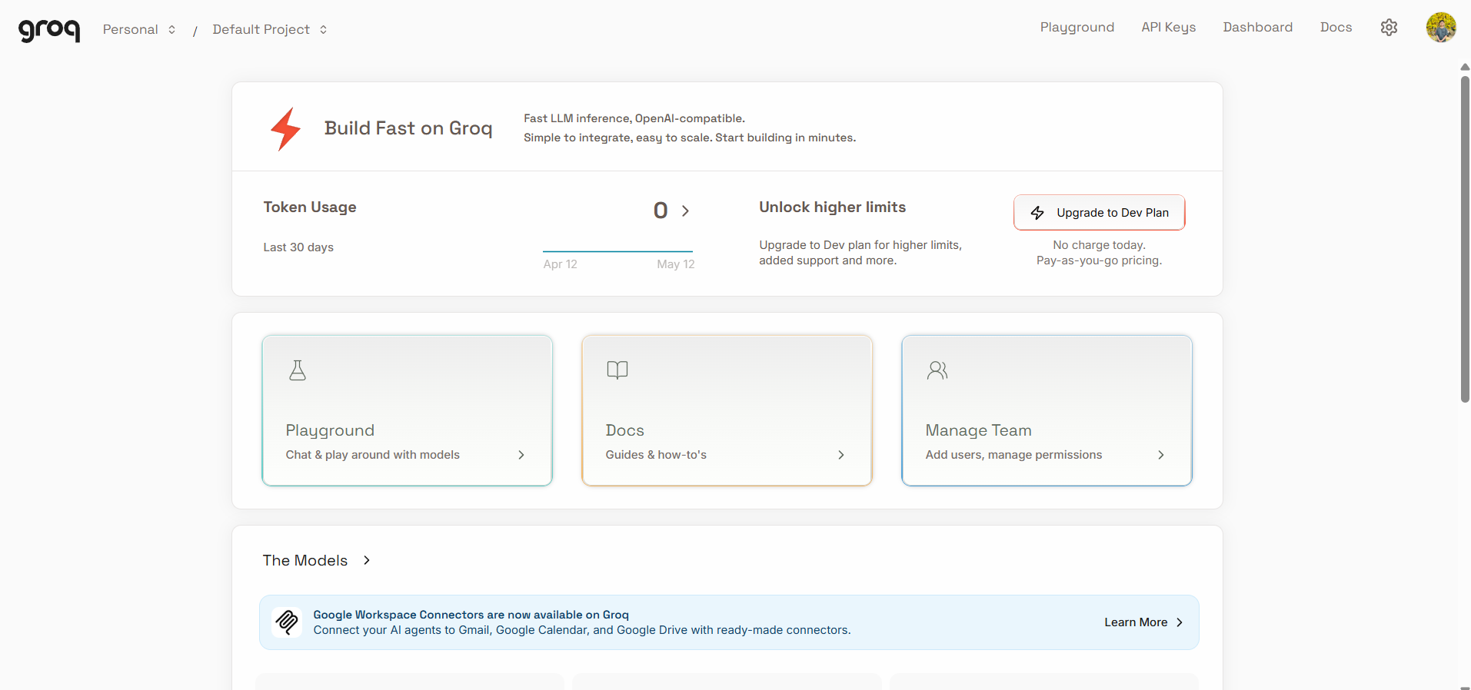Click the Upgrade to Dev Plan button
This screenshot has height=690, width=1471.
click(1099, 212)
